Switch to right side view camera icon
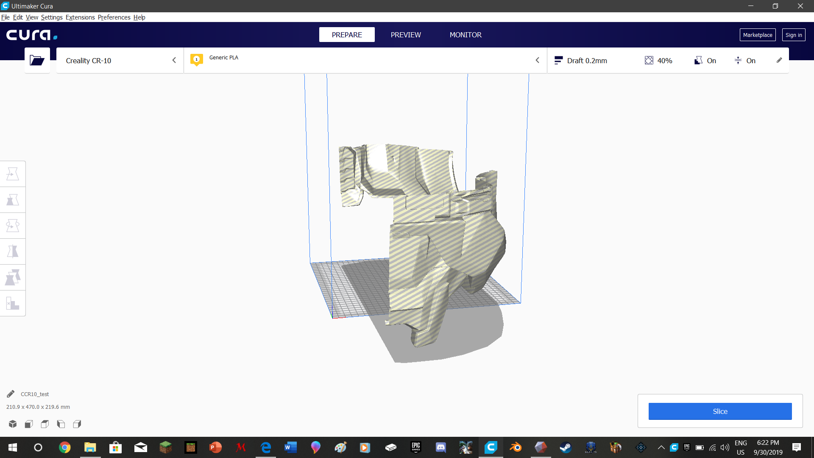The image size is (814, 458). [77, 424]
